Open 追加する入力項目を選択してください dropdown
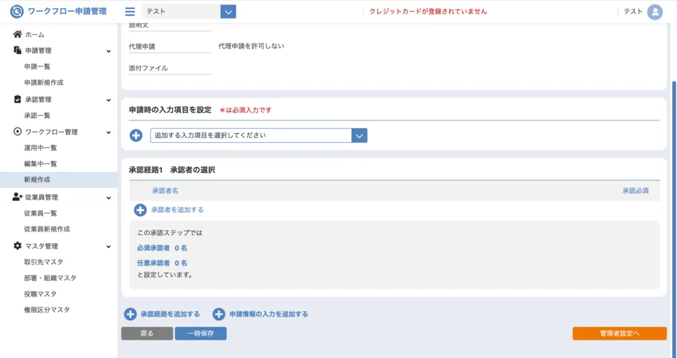Screen dimensions: 677x358 pos(259,135)
